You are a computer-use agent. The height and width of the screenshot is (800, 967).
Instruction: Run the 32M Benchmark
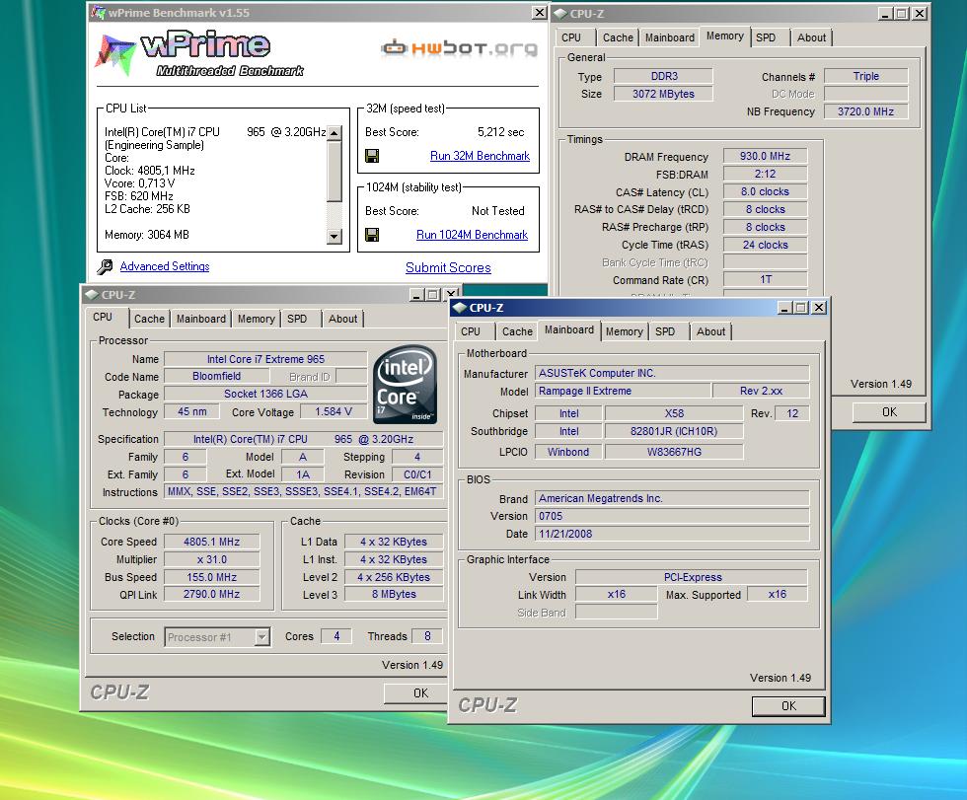[x=480, y=156]
